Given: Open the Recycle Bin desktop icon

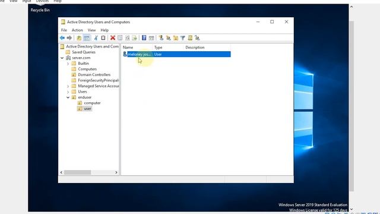Looking at the screenshot, I should [x=40, y=10].
